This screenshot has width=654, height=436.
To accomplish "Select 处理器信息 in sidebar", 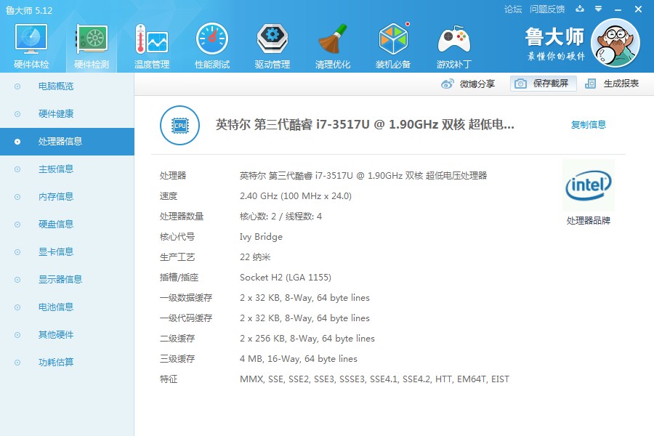I will 67,142.
